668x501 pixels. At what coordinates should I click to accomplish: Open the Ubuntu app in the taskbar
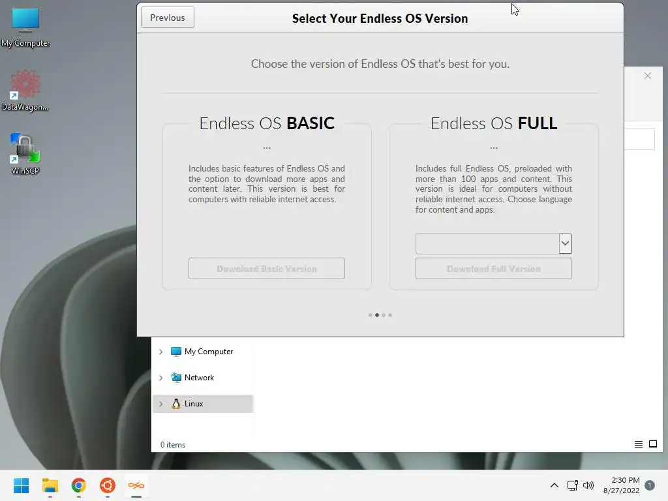click(x=108, y=485)
